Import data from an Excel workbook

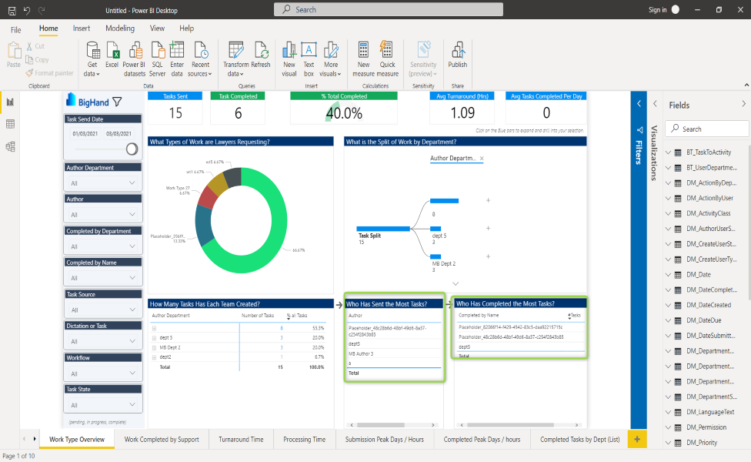tap(112, 55)
